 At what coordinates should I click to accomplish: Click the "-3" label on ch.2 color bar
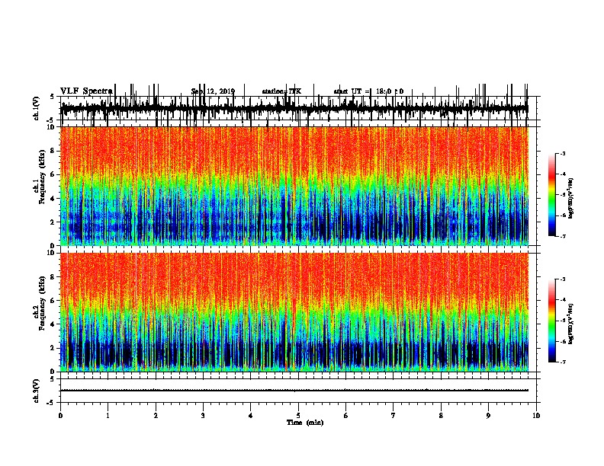coord(563,279)
